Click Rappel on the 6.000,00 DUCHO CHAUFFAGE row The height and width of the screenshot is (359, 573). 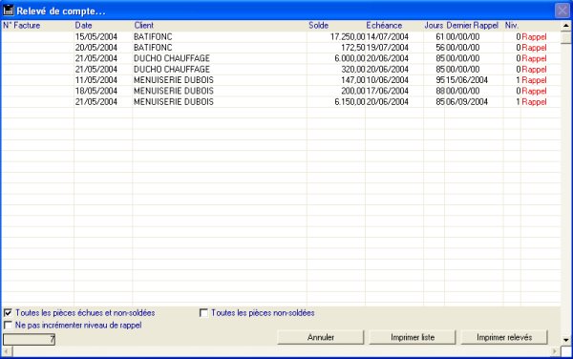click(x=534, y=58)
